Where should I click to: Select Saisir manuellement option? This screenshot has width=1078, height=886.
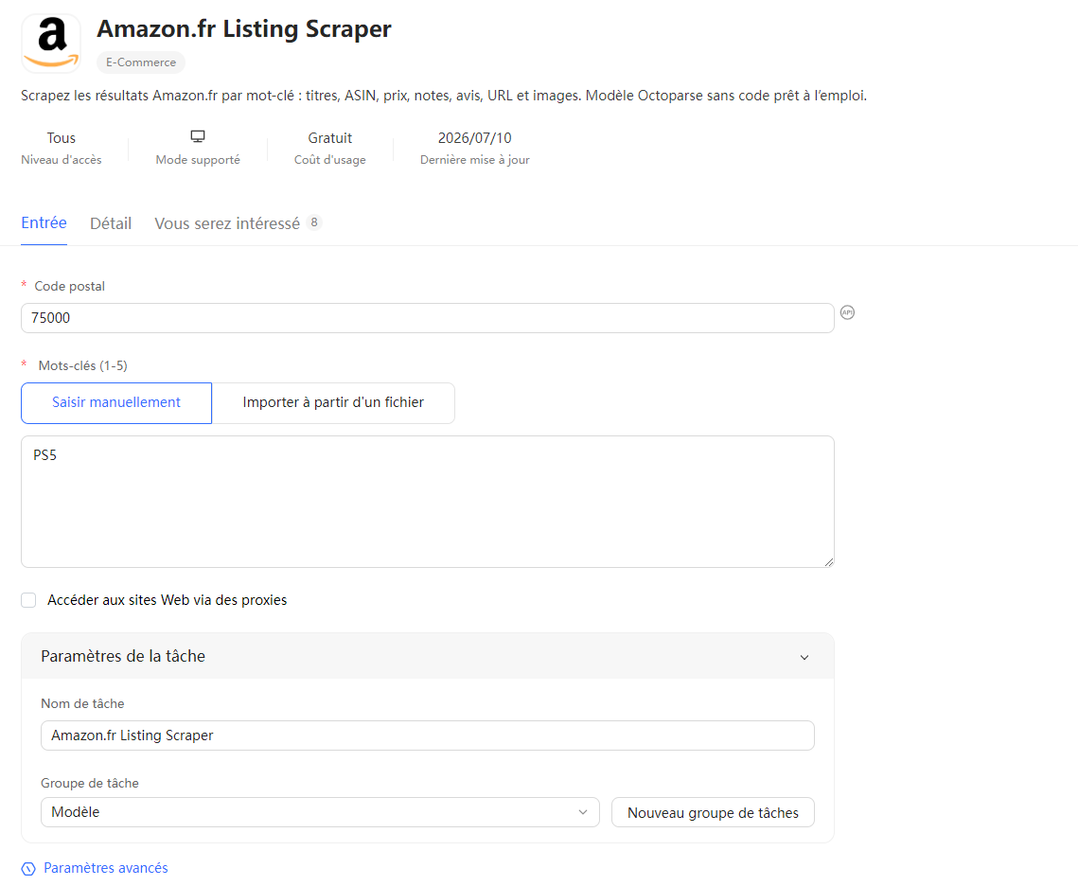[116, 403]
